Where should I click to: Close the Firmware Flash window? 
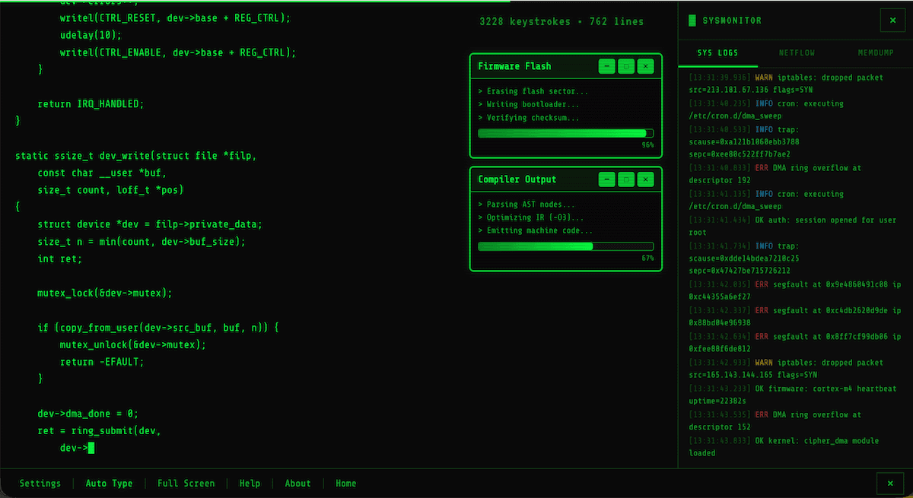coord(645,66)
